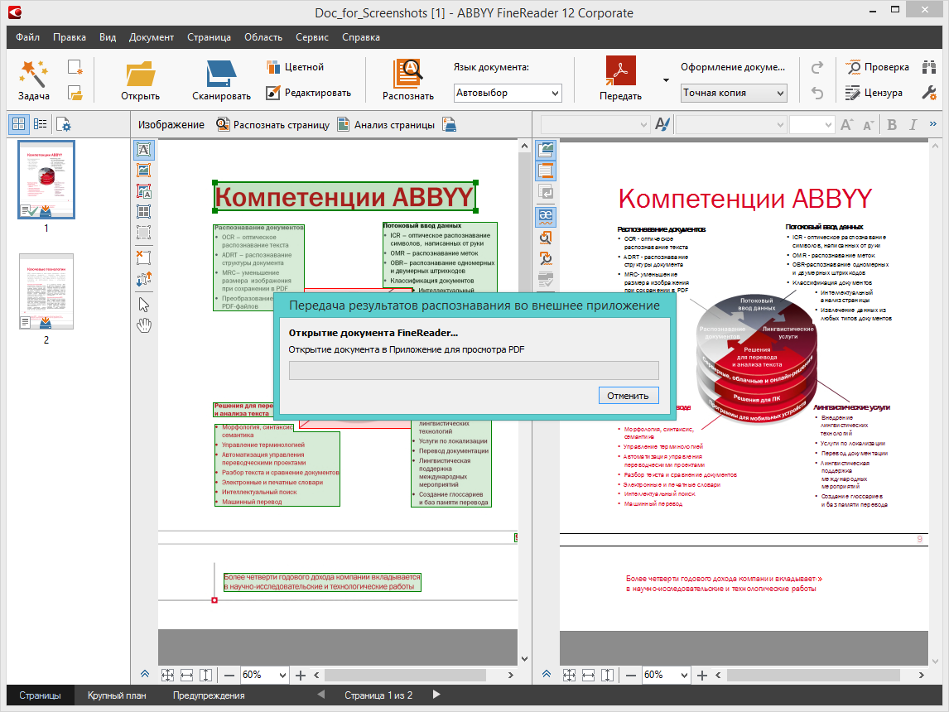949x712 pixels.
Task: Select the Draw Table Area tool
Action: point(144,212)
